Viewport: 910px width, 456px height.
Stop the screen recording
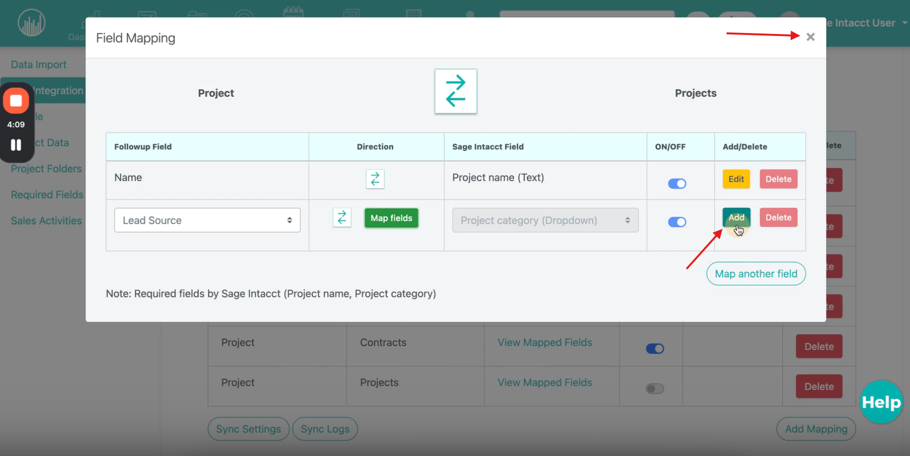[16, 101]
